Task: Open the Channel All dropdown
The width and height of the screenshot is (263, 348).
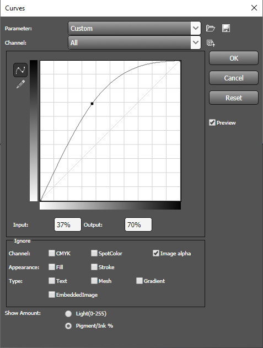Action: click(135, 42)
